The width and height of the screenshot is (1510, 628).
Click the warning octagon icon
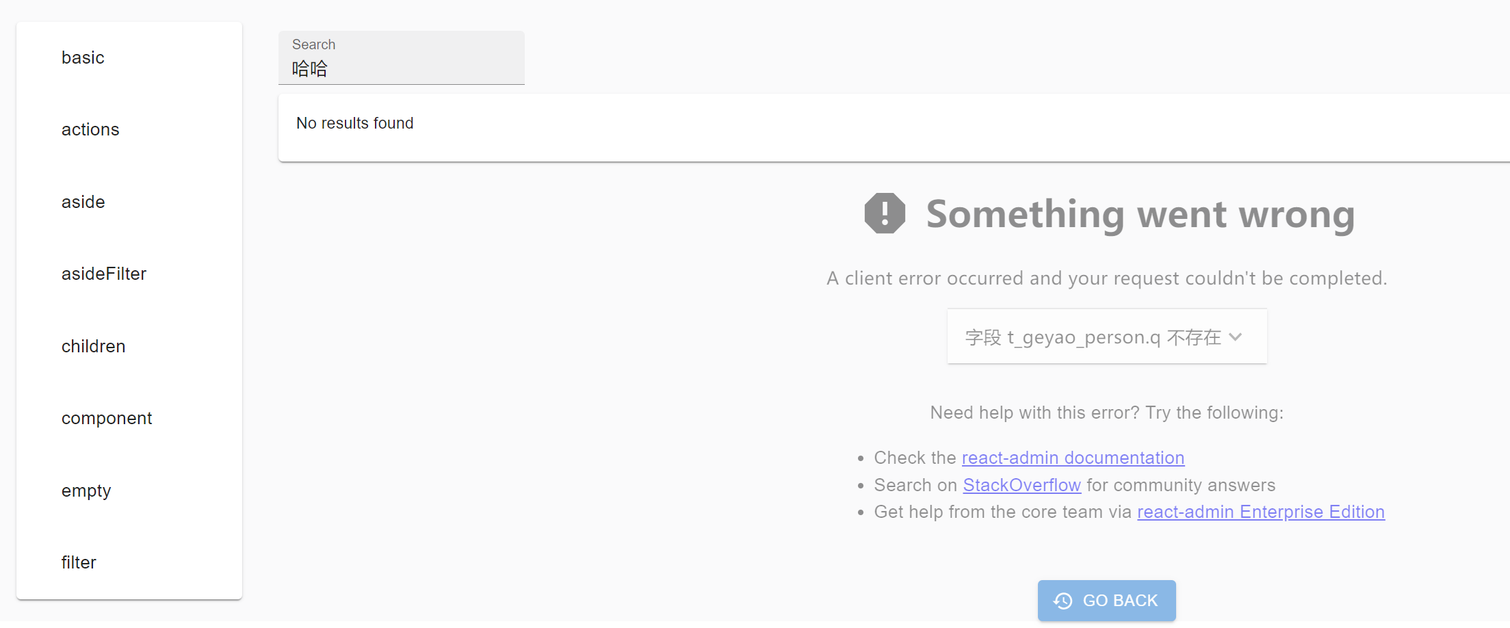[x=885, y=213]
